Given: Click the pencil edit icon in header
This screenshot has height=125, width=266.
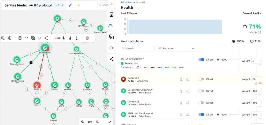Looking at the screenshot, I should (71, 5).
